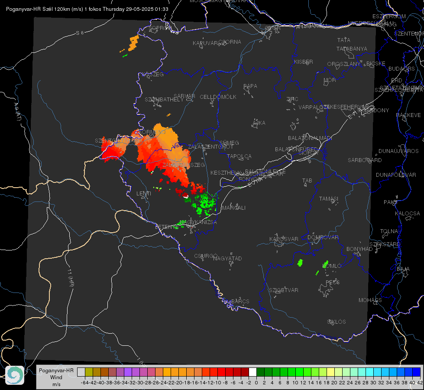Click the city label DUNAÚJVÁROS

(398, 151)
